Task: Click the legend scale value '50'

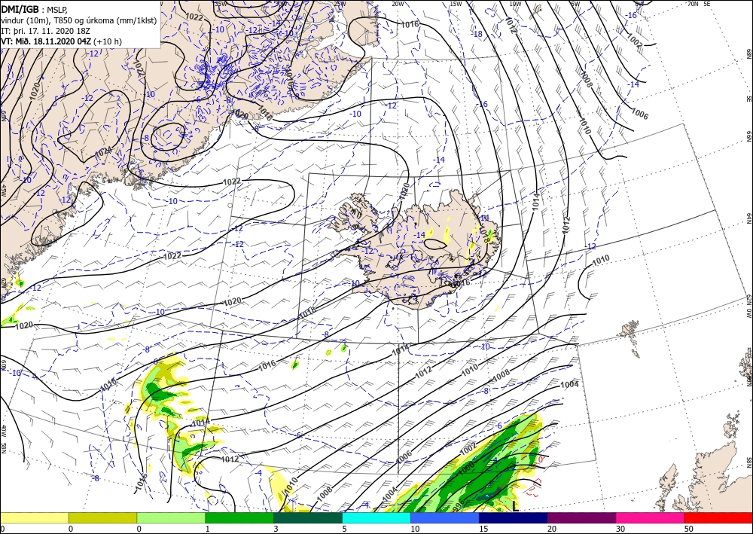Action: (x=689, y=529)
